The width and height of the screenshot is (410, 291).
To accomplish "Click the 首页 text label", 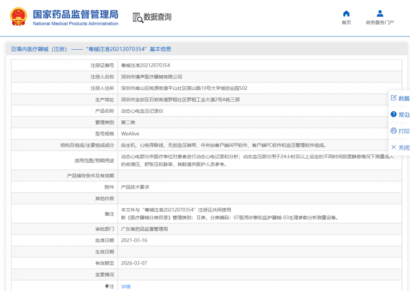I will [x=346, y=23].
